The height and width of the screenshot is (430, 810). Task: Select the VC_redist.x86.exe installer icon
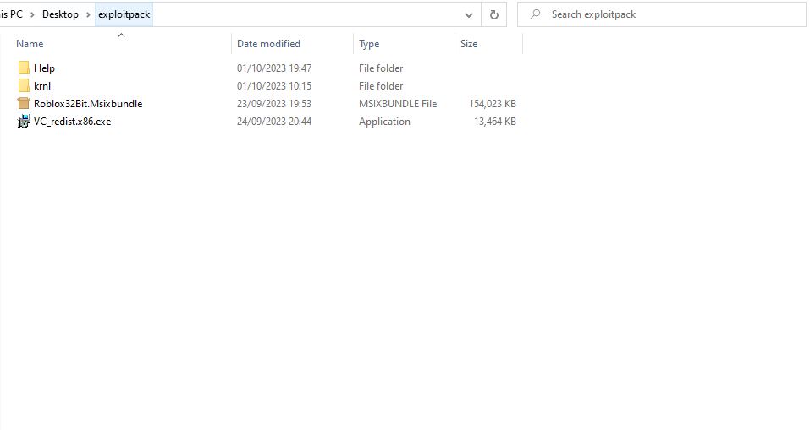pyautogui.click(x=24, y=122)
